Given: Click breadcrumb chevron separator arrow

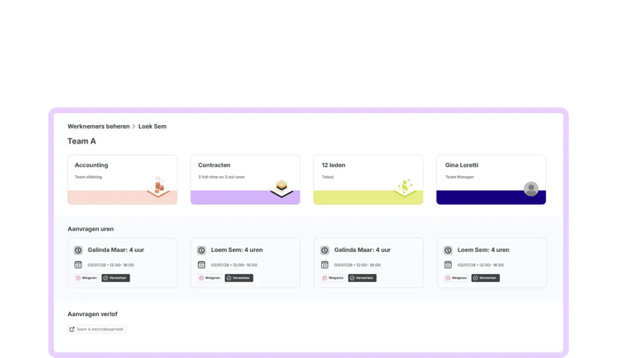Looking at the screenshot, I should [x=134, y=126].
